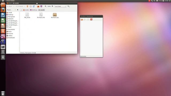
Task: Click the path bar arrow before srerek
Action: tap(21, 10)
